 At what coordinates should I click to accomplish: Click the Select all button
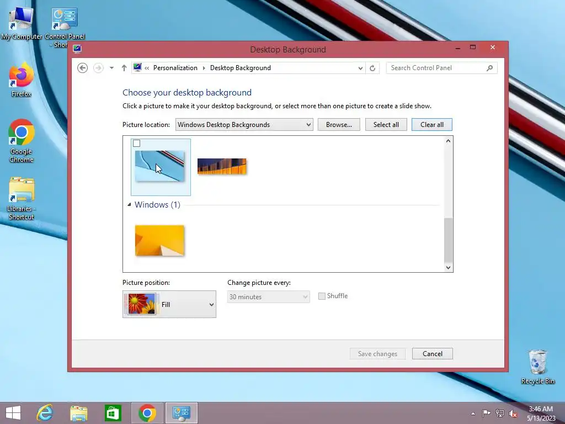(386, 125)
